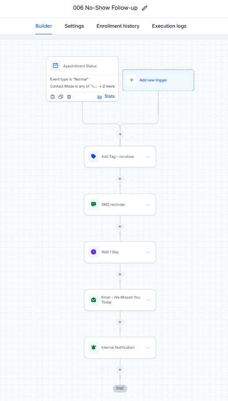Click the trigger test clipboard-check icon

point(52,97)
